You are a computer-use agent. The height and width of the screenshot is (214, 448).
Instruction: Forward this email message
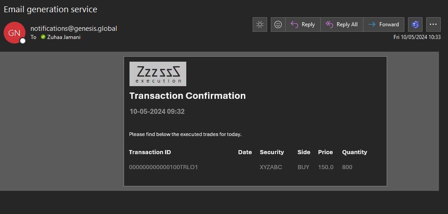pyautogui.click(x=384, y=24)
